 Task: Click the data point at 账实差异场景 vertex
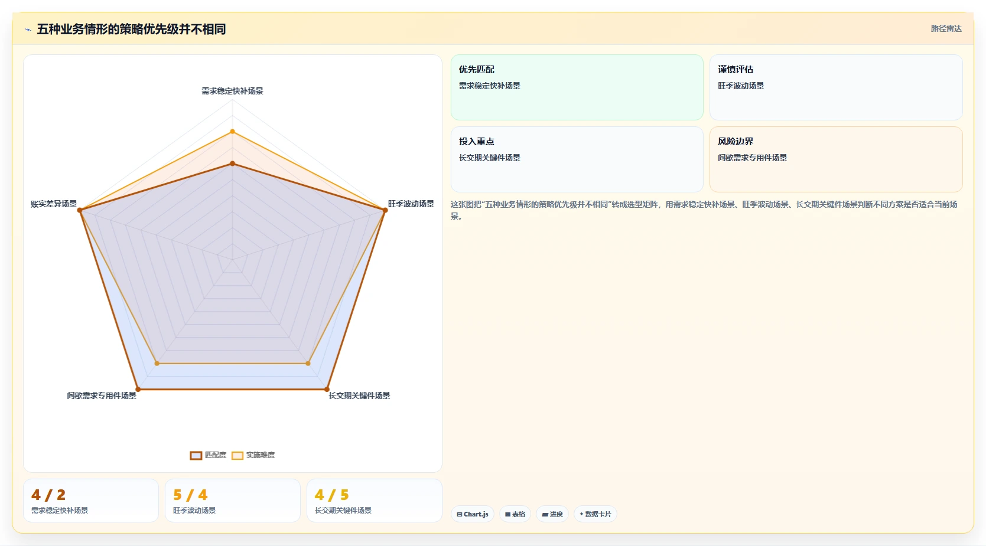click(x=80, y=210)
